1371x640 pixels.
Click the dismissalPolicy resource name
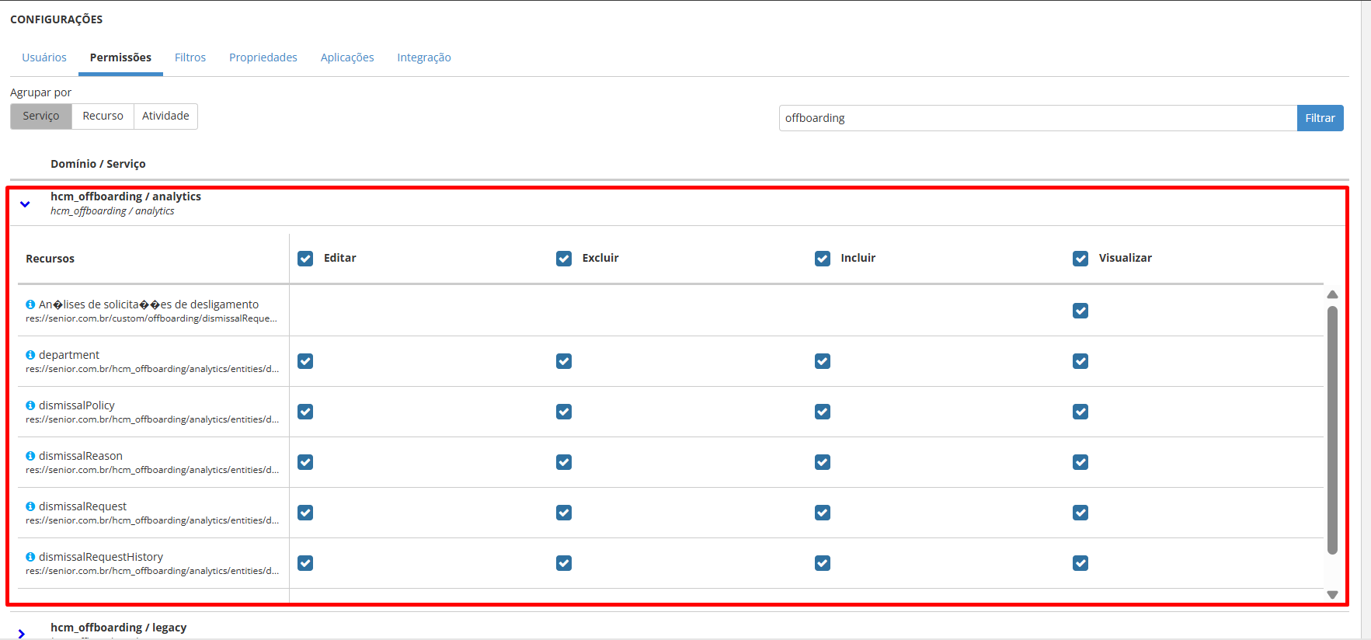click(77, 405)
